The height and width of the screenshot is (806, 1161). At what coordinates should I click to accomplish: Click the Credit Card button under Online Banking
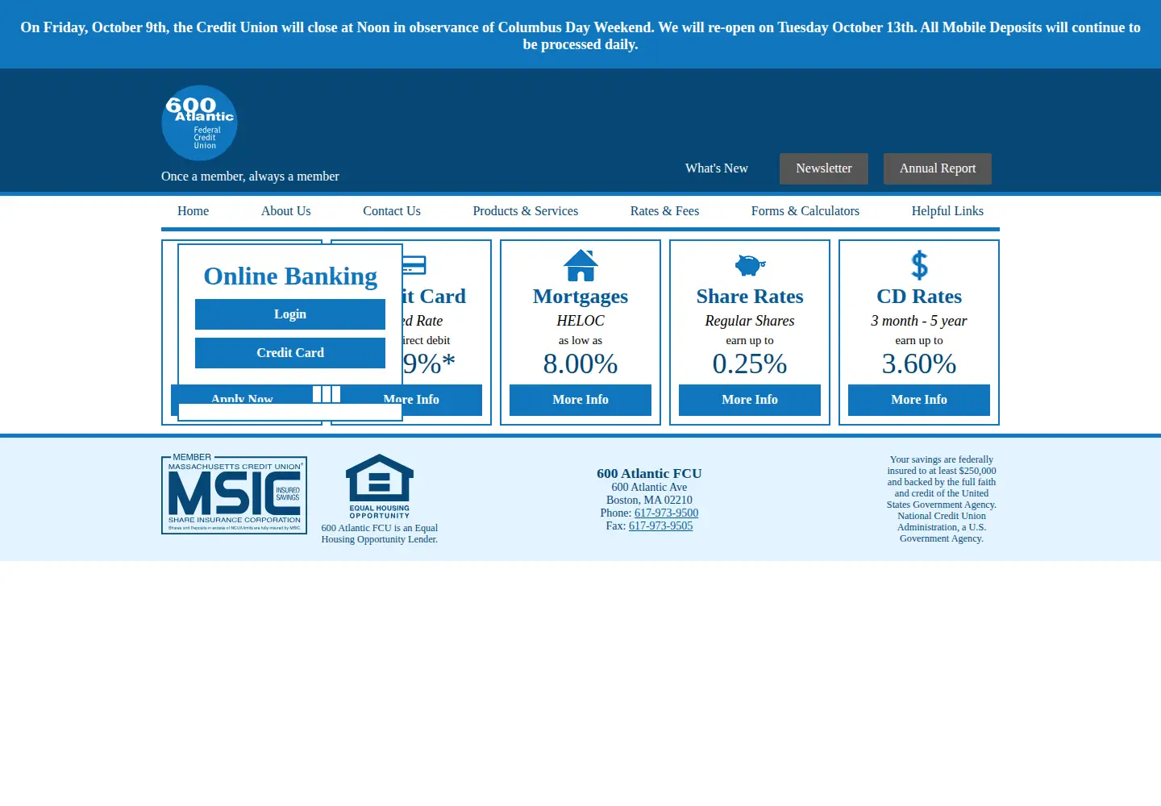click(x=290, y=353)
